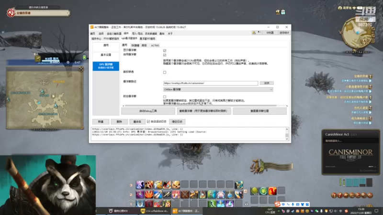This screenshot has width=383, height=215.
Task: Toggle the 显示悬浮窗 show-overlay checkbox
Action: [165, 51]
